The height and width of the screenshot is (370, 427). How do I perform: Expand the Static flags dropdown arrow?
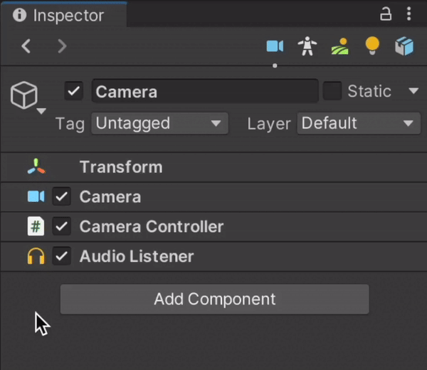413,91
